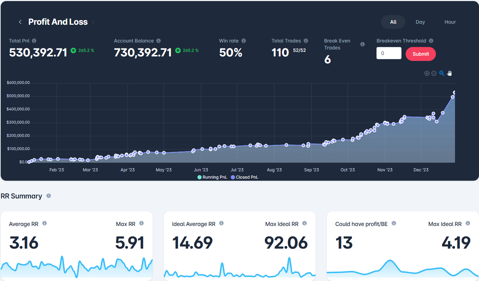Switch to the All timeframe tab

393,22
